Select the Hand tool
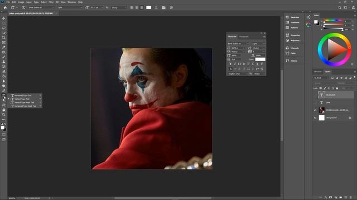357x200 pixels. pyautogui.click(x=4, y=110)
